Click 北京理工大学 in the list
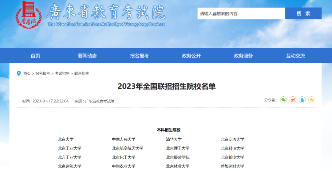The height and width of the screenshot is (171, 332). pyautogui.click(x=178, y=148)
